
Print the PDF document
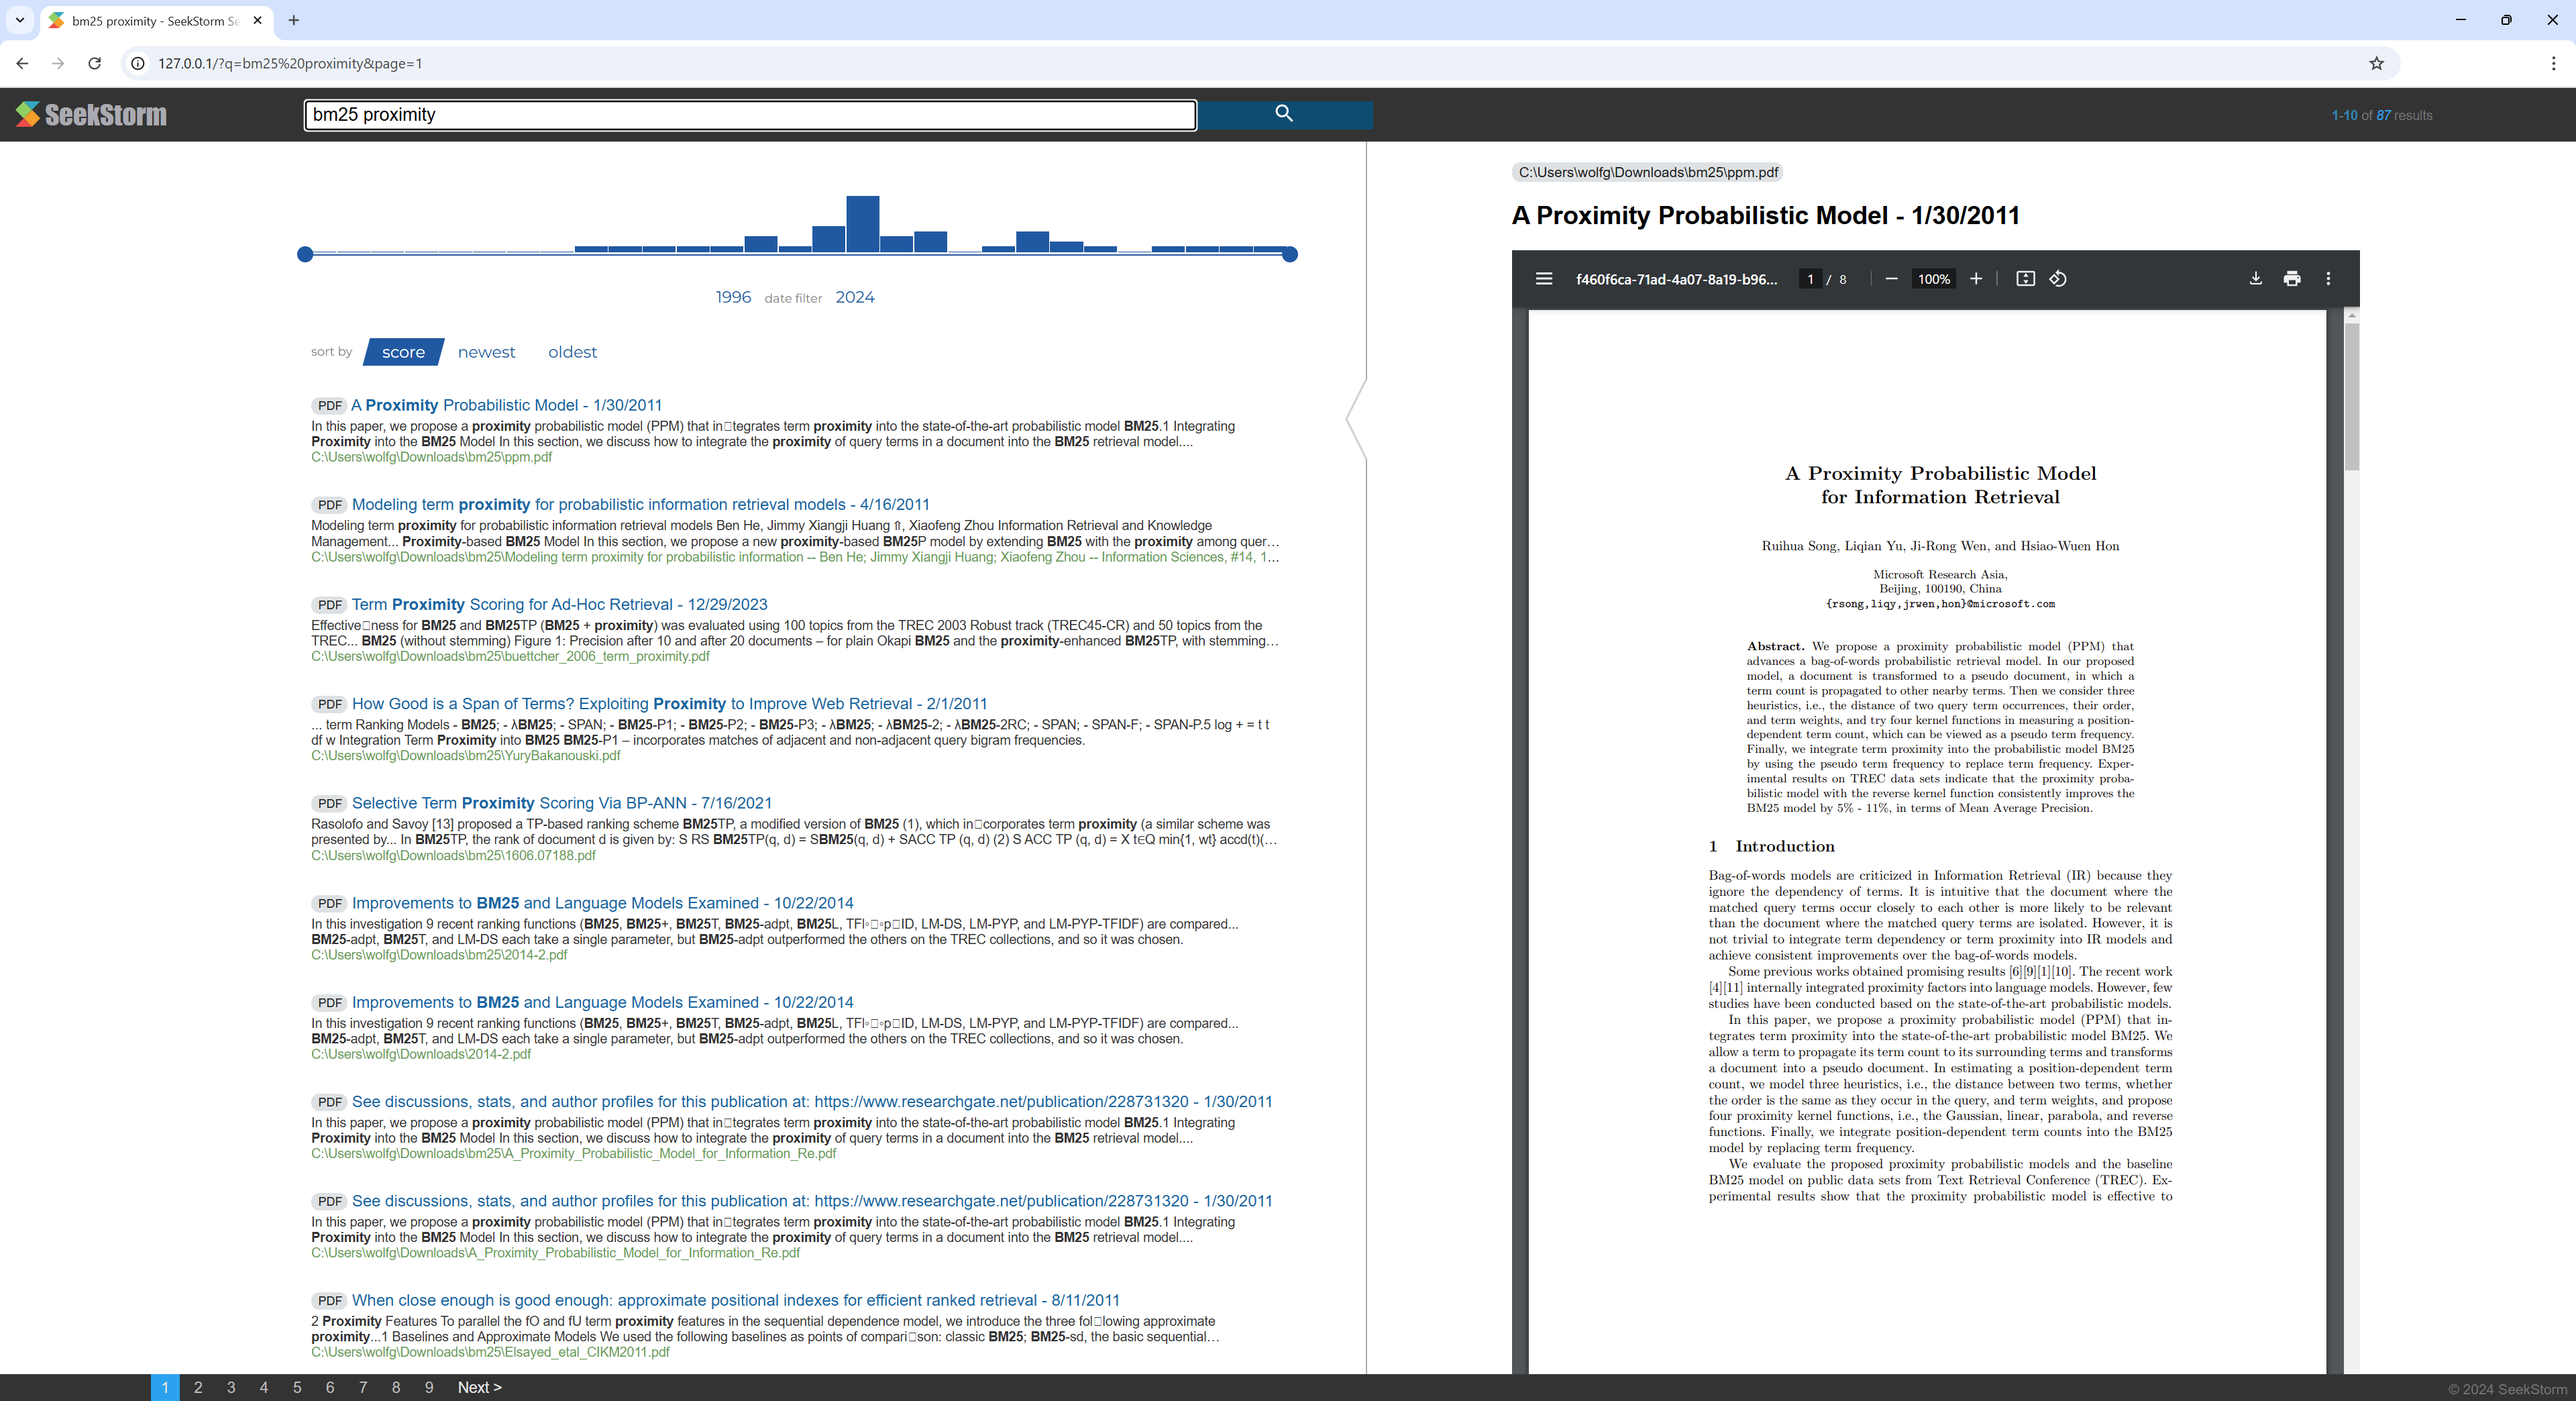[2292, 279]
